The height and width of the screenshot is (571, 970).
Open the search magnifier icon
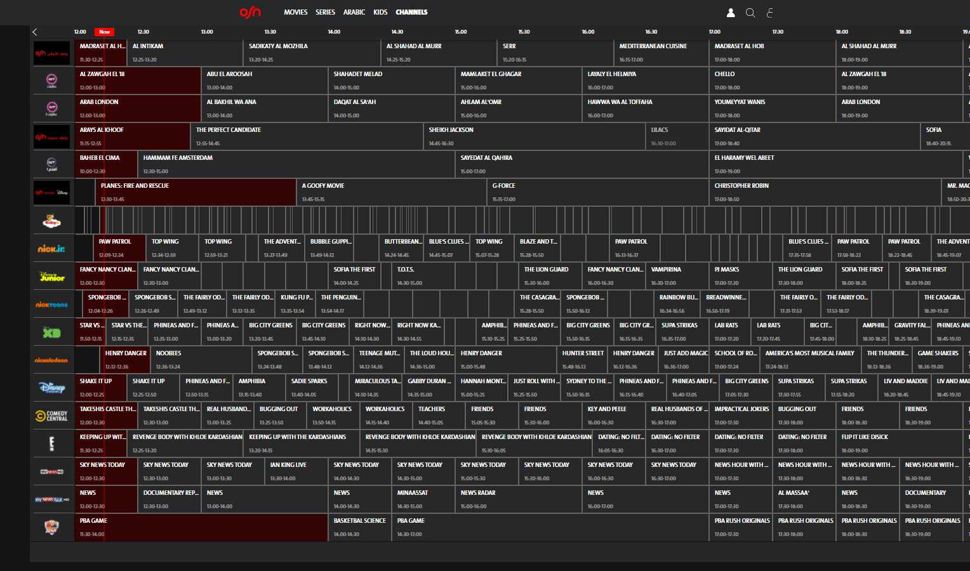[x=750, y=13]
